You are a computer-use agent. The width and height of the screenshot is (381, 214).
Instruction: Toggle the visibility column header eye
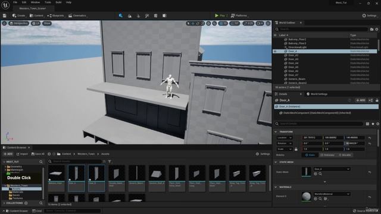275,35
